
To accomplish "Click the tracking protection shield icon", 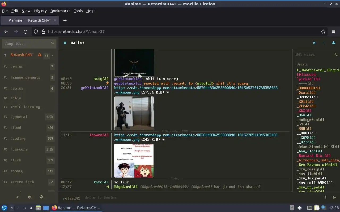I will (x=36, y=32).
